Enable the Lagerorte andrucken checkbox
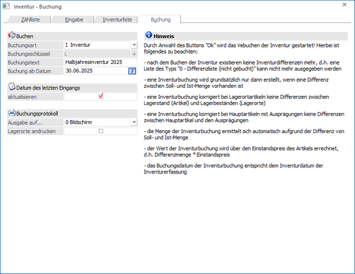The image size is (355, 274). (100, 131)
